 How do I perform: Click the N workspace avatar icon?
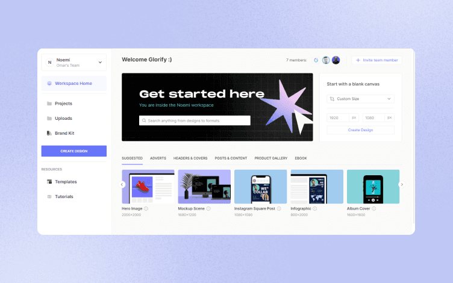tap(49, 62)
